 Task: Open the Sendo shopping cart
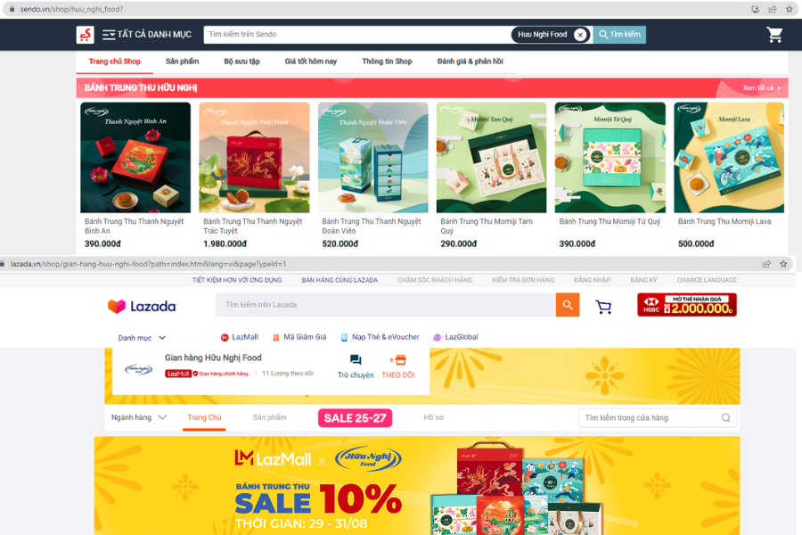(774, 35)
